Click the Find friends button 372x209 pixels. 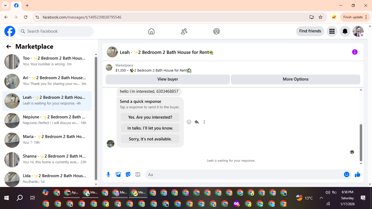[x=310, y=31]
